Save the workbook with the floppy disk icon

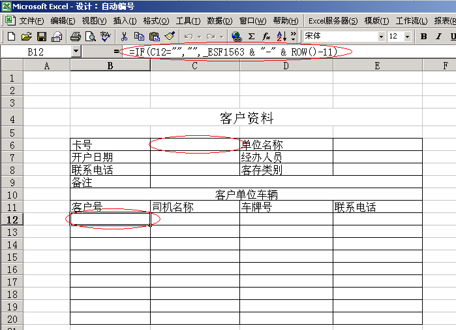pyautogui.click(x=42, y=37)
